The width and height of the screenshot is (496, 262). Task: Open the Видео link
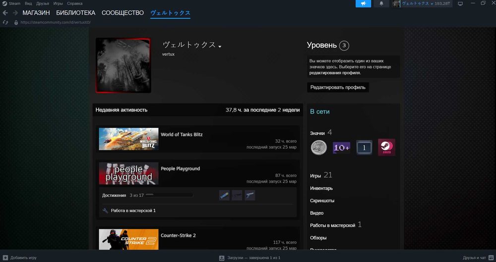click(x=316, y=213)
